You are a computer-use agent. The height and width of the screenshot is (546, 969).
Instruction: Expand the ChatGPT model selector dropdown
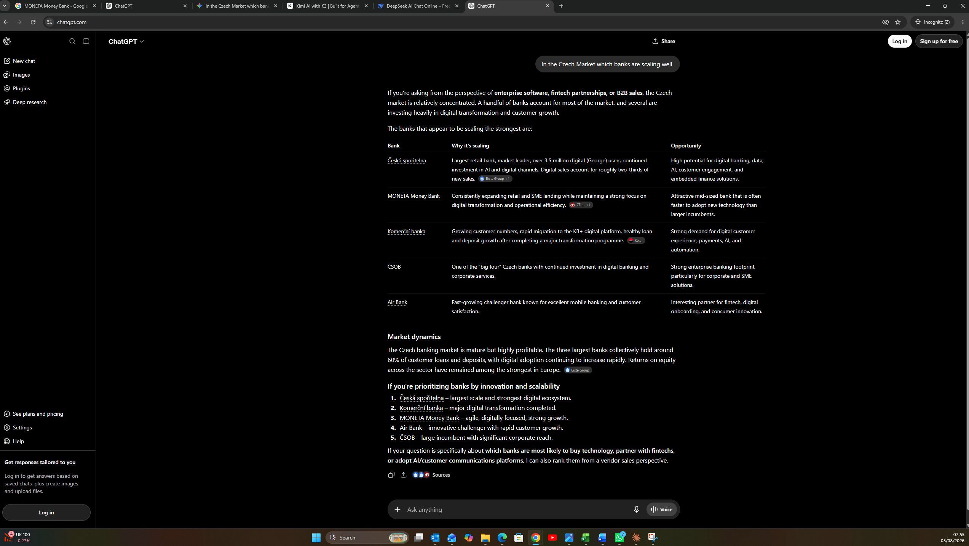[126, 41]
